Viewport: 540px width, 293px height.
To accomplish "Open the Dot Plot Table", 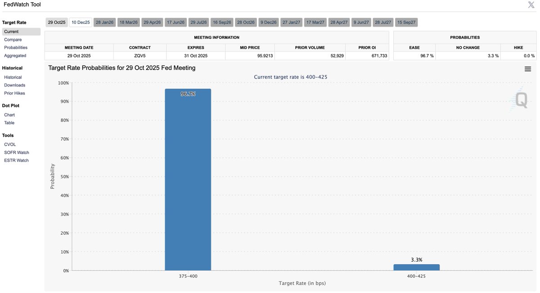I will click(x=9, y=123).
